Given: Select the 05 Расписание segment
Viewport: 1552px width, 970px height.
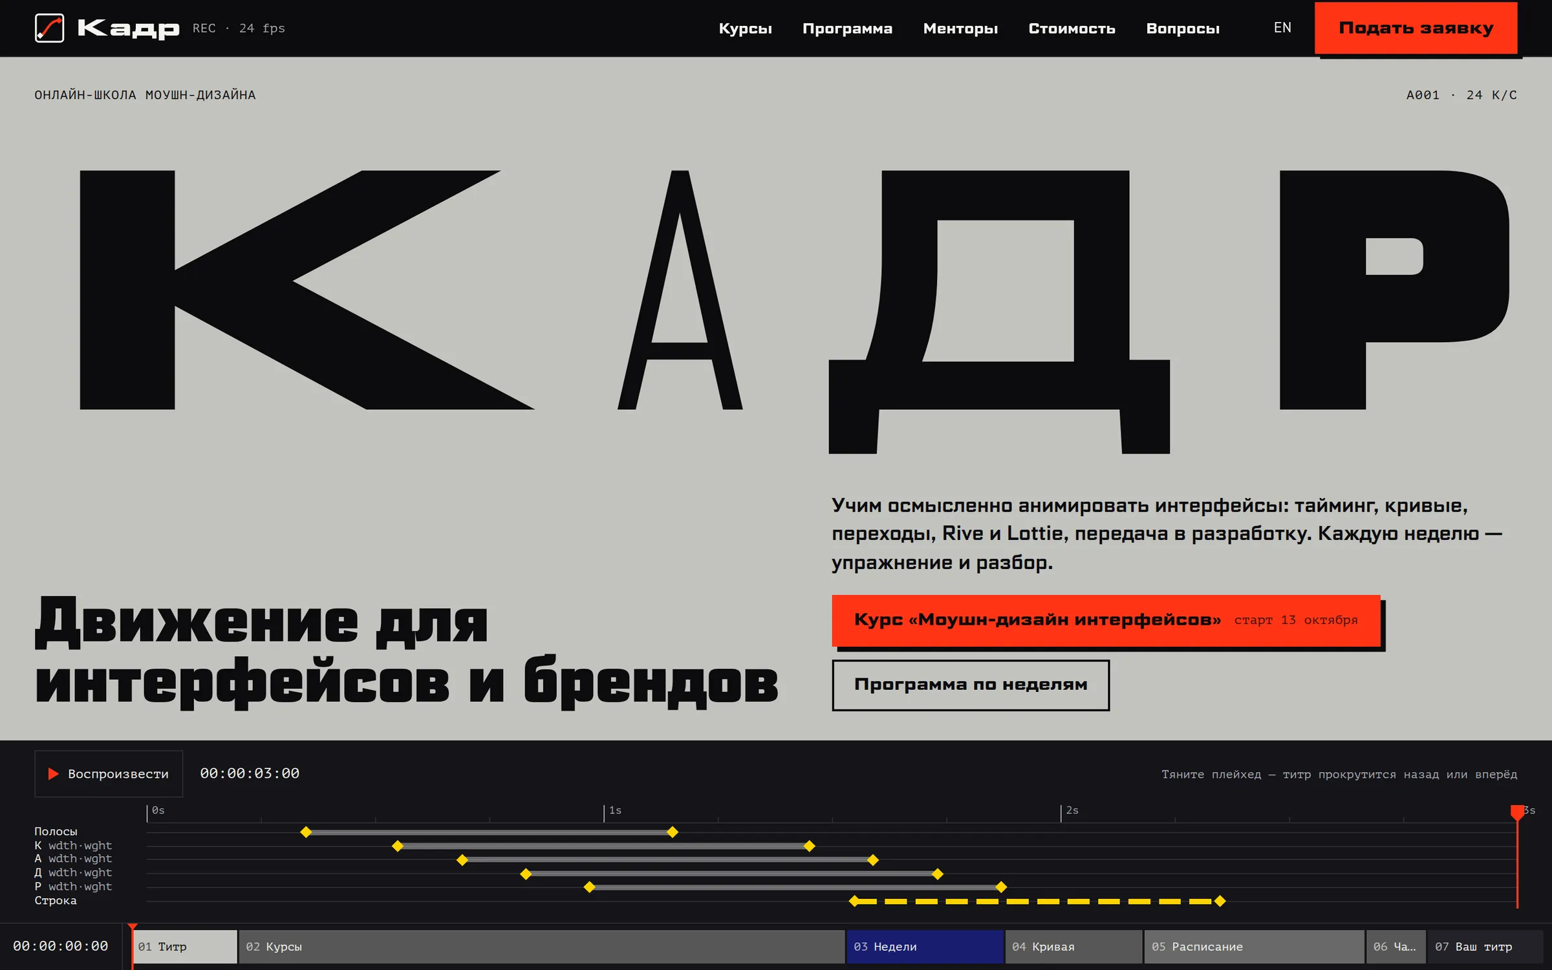Looking at the screenshot, I should [x=1254, y=947].
